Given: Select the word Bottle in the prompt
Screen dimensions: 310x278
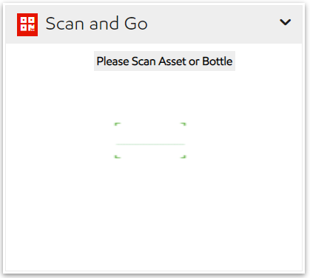Looking at the screenshot, I should tap(218, 61).
